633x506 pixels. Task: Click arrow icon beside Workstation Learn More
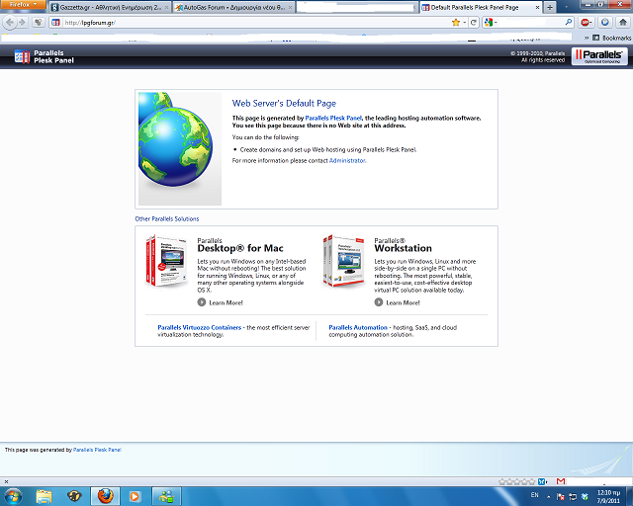point(378,302)
